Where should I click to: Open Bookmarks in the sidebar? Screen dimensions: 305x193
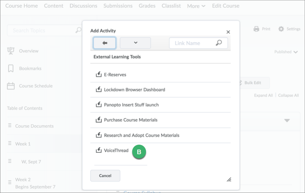pyautogui.click(x=30, y=69)
